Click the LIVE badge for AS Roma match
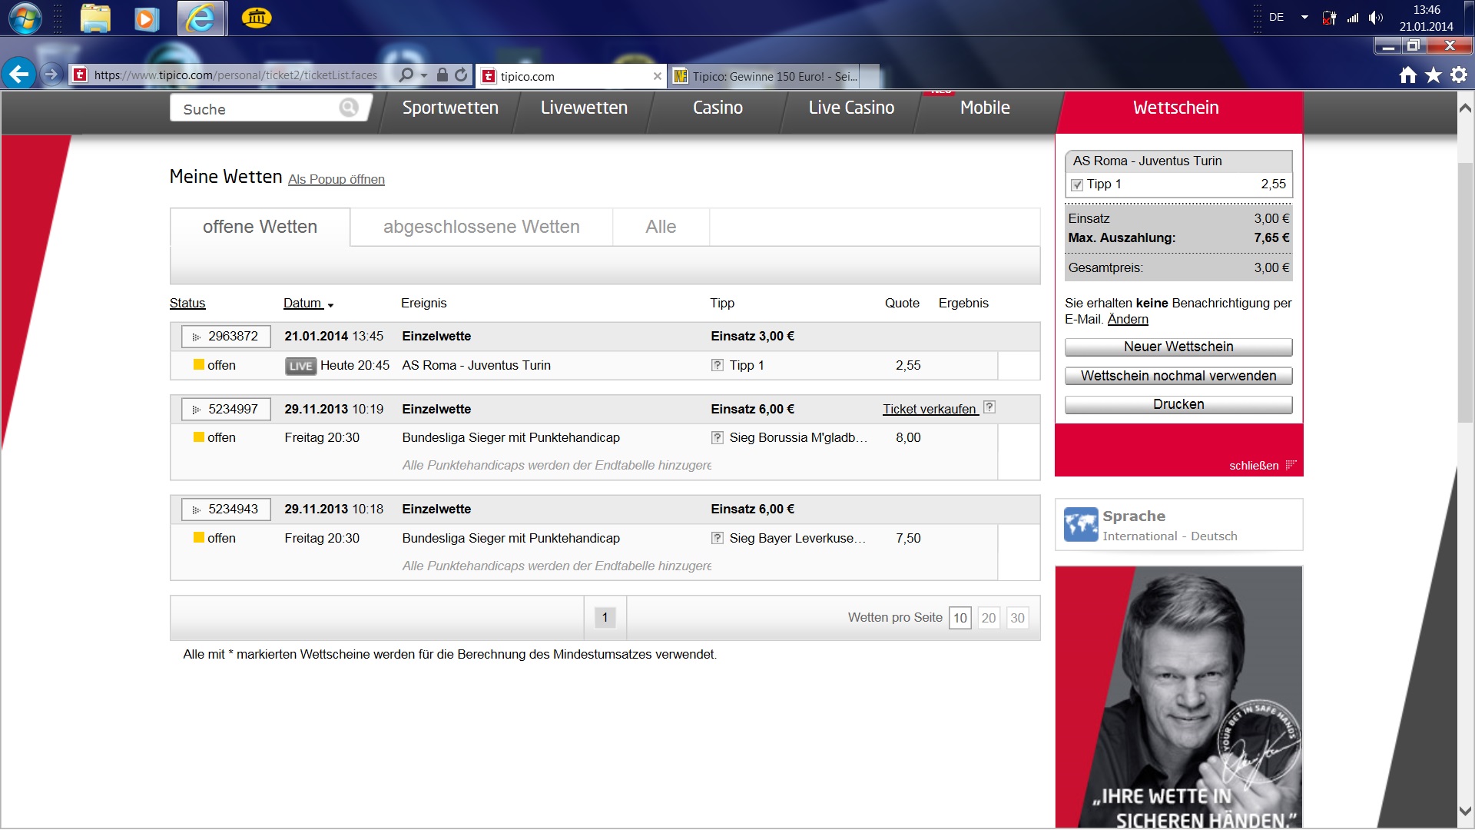The width and height of the screenshot is (1475, 830). click(x=300, y=366)
